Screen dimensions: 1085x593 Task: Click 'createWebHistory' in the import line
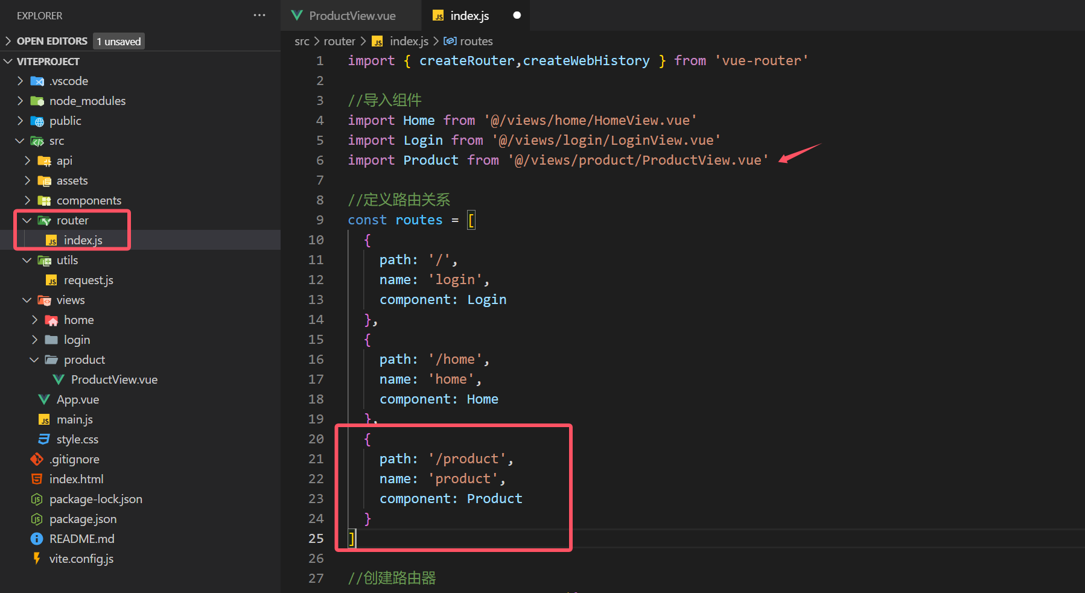pos(586,60)
